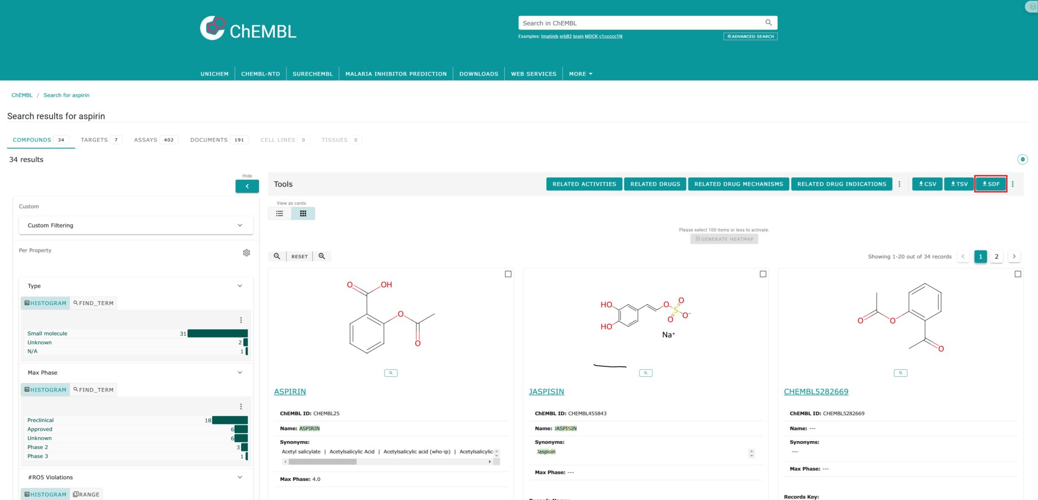
Task: Open the MORE navigation dropdown
Action: (x=580, y=74)
